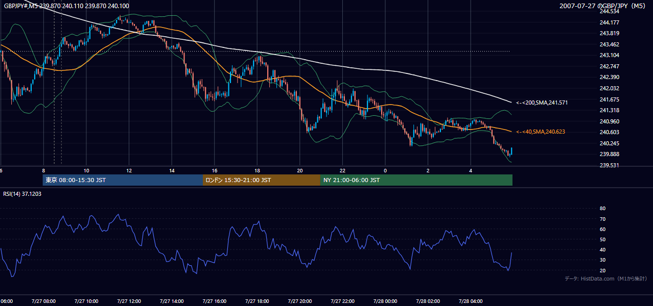Click the Tokyo 08:00-15:30 JST session bar
The width and height of the screenshot is (653, 306).
click(123, 180)
